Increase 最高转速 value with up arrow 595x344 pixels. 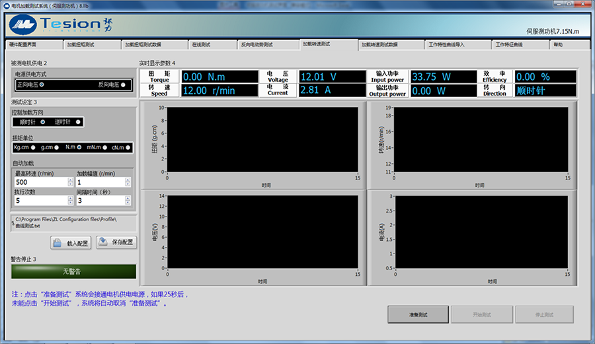pyautogui.click(x=70, y=180)
